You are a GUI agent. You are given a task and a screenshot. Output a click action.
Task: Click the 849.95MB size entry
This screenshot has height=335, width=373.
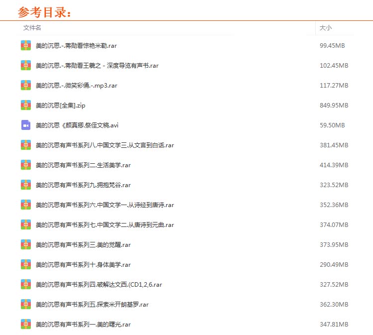pos(333,105)
